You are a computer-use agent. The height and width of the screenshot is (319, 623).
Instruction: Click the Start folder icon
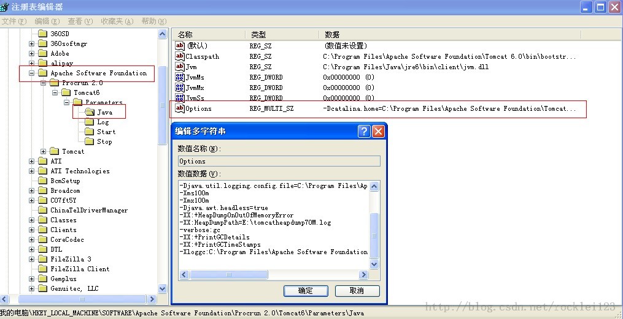[x=90, y=132]
